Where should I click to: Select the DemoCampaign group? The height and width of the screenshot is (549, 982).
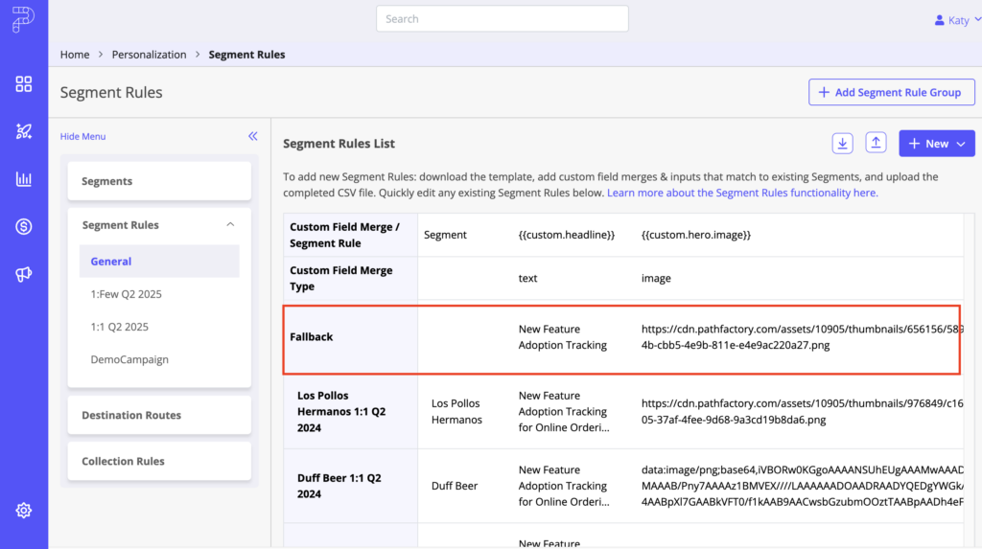tap(129, 359)
